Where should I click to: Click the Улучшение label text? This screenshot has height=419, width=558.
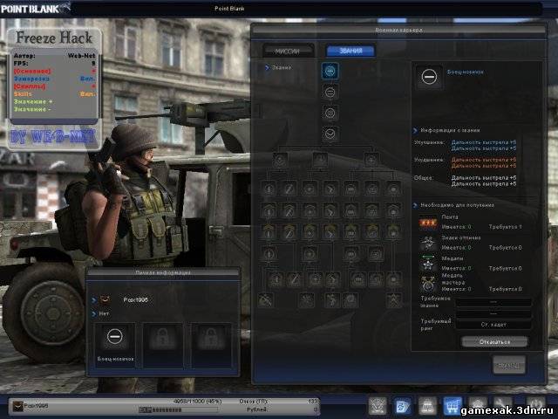click(429, 142)
